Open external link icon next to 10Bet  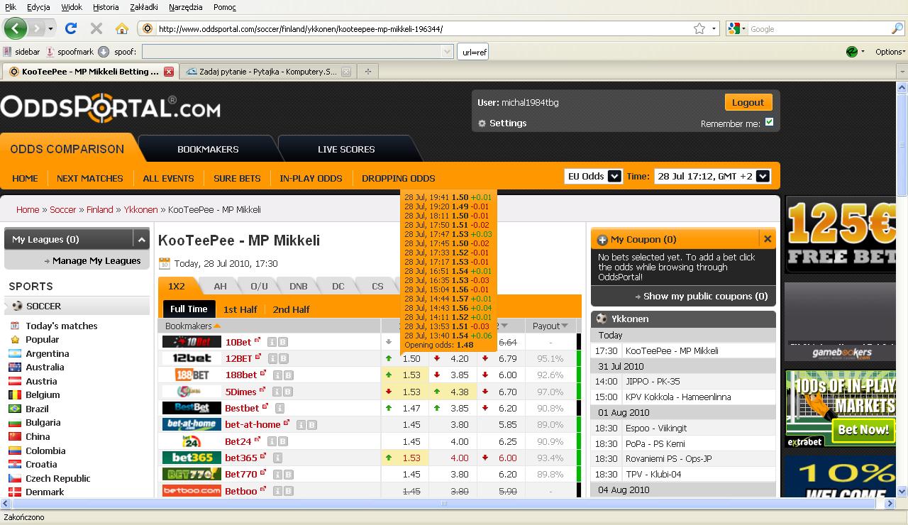(x=258, y=341)
